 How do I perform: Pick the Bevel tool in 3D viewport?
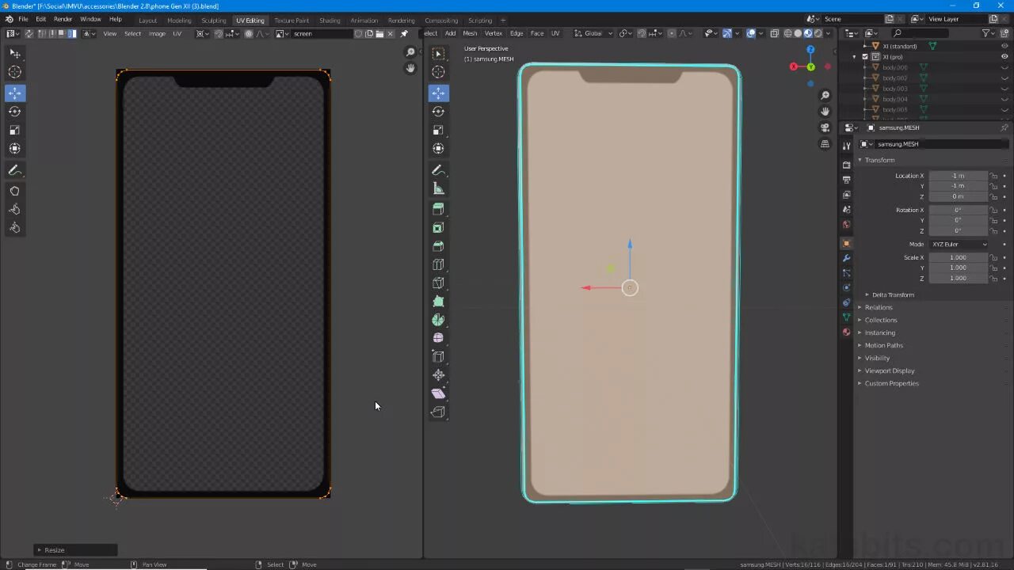[438, 246]
